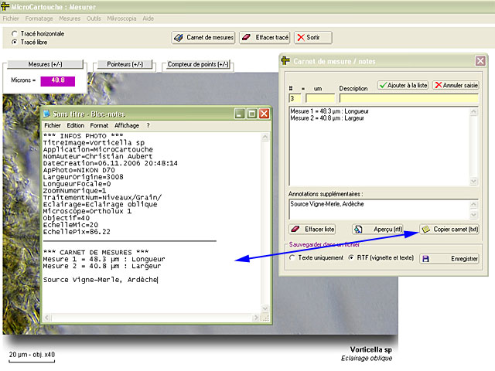
Task: Click the Bloc-notes title bar icon
Action: point(46,114)
